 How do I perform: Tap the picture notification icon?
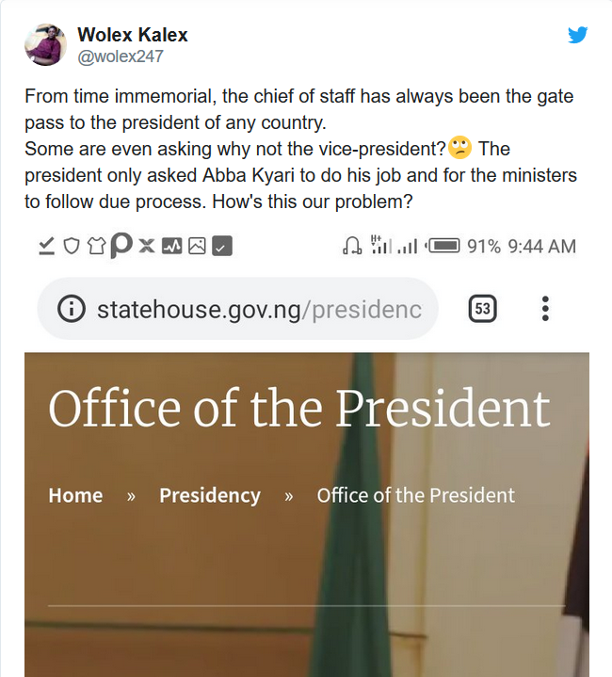click(x=197, y=247)
